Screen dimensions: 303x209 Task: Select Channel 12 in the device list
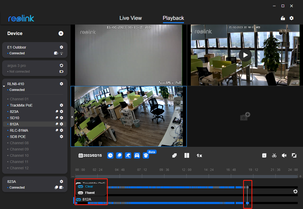(x=19, y=168)
